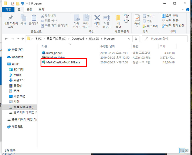Select Copy path (경로 복사)
The width and height of the screenshot is (192, 155).
click(49, 20)
